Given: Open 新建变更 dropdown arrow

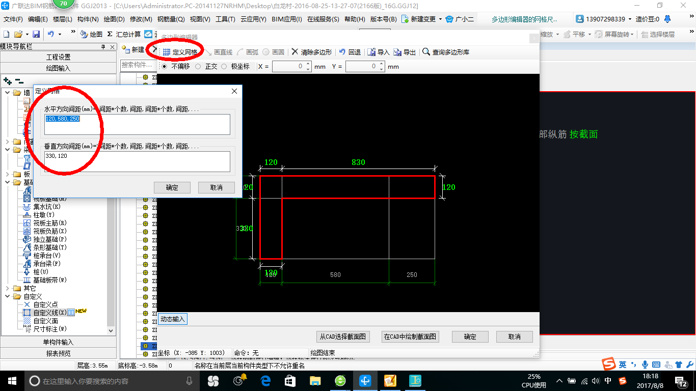Looking at the screenshot, I should click(x=440, y=19).
